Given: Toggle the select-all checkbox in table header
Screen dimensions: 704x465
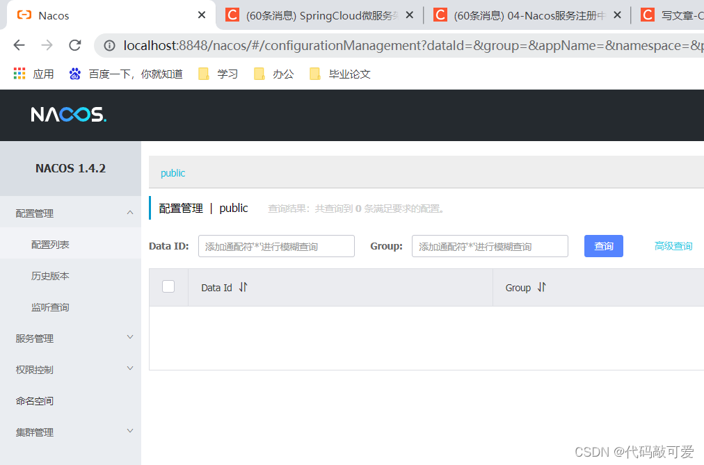Looking at the screenshot, I should point(168,286).
